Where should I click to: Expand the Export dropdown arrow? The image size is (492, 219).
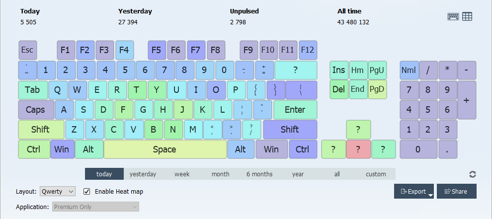click(431, 195)
